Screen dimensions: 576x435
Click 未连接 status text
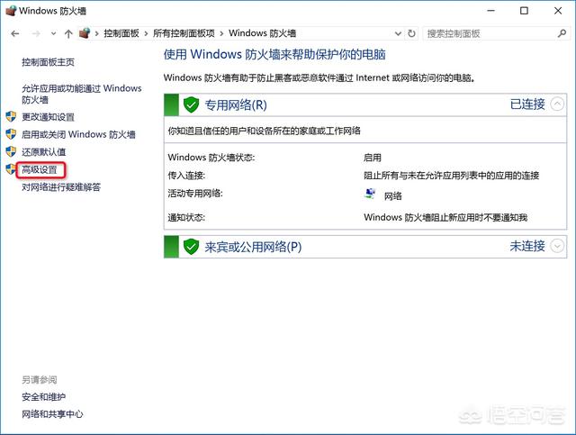coord(527,246)
